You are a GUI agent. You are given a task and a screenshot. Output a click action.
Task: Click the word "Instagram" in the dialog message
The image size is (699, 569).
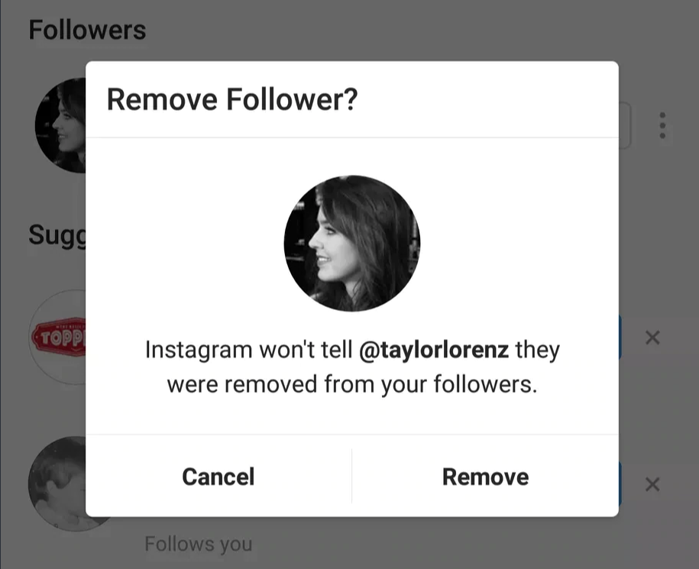click(x=198, y=351)
